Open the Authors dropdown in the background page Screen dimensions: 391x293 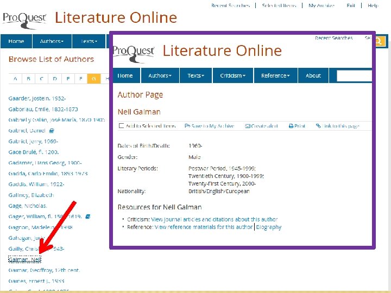tap(52, 41)
